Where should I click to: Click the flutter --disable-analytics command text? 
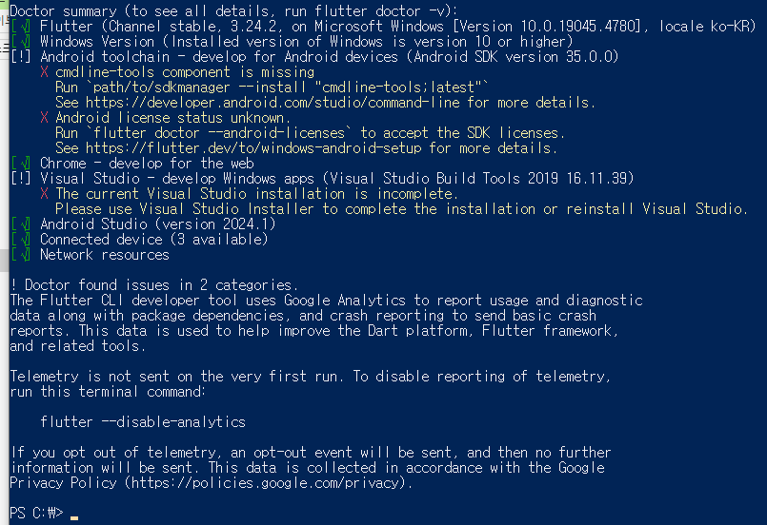(x=143, y=422)
